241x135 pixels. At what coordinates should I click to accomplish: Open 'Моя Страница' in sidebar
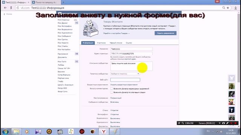(x=64, y=20)
